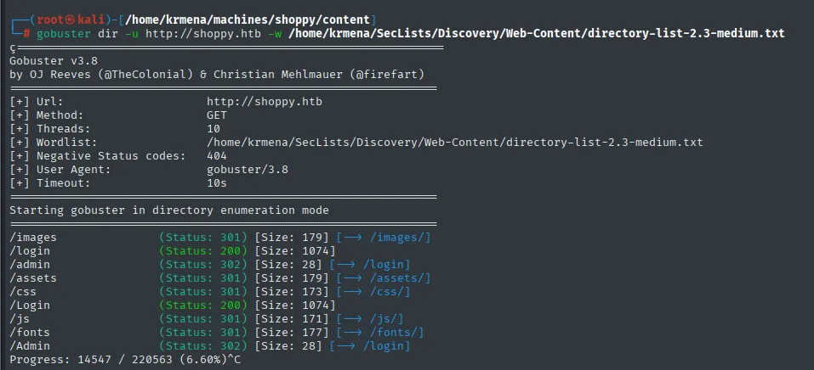Click the /images result entry
The image size is (814, 370).
33,238
